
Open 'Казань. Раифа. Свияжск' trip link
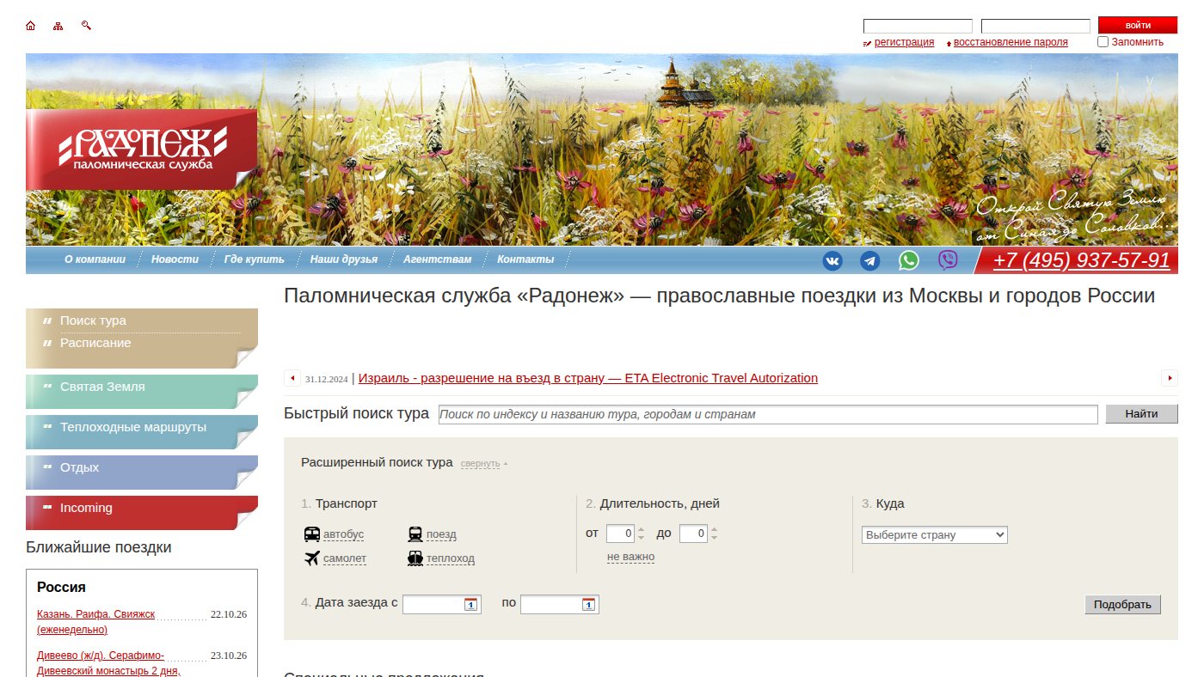[95, 621]
